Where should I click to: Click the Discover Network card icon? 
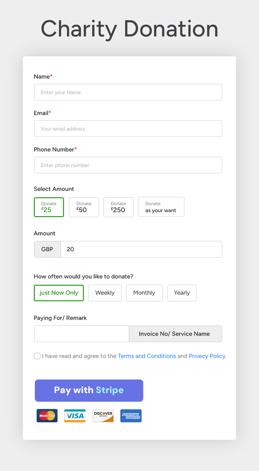point(103,416)
